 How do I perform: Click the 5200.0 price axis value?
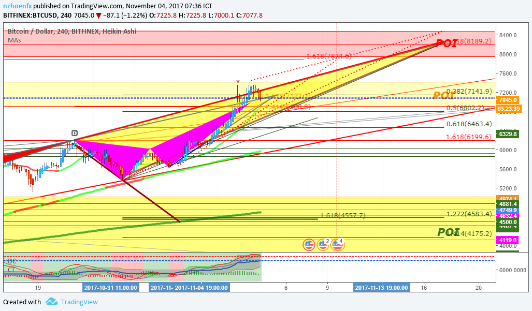508,188
